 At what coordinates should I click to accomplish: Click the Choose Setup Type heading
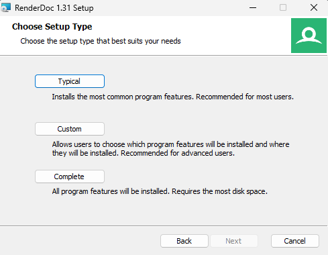click(x=52, y=27)
